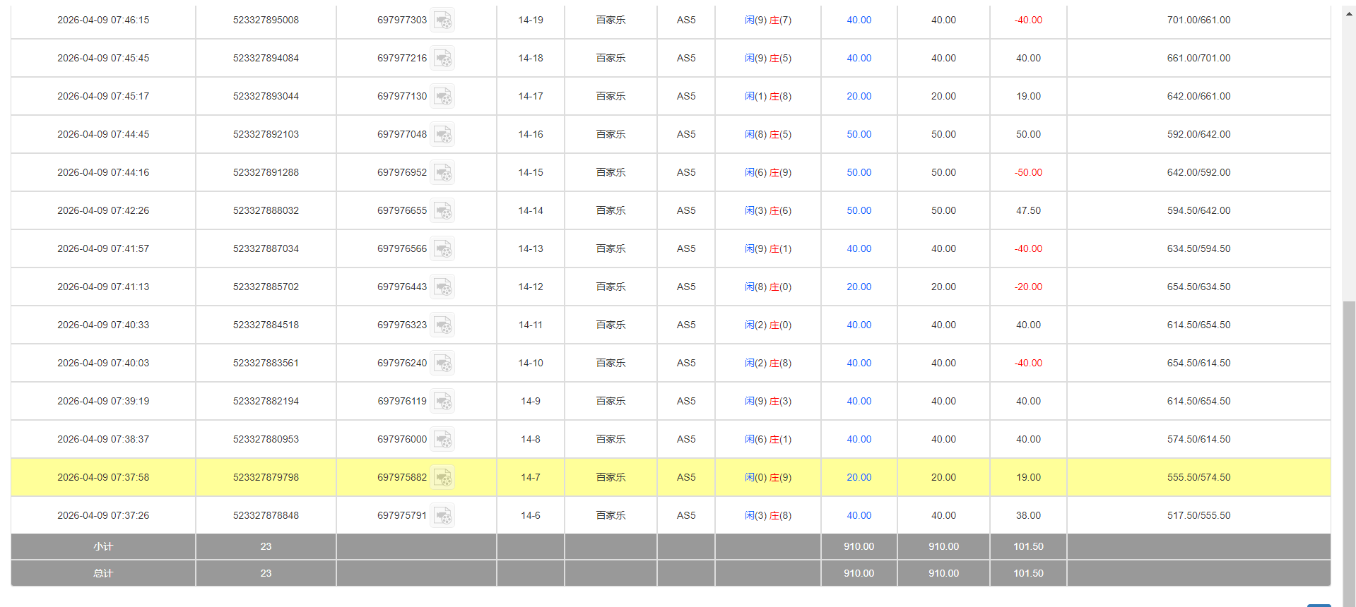The width and height of the screenshot is (1356, 607).
Task: Select order number 523327879798 in highlighted row
Action: click(x=266, y=478)
